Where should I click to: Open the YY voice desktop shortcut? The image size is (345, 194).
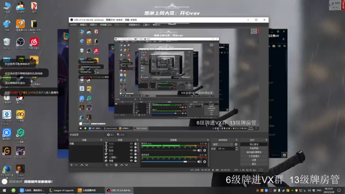pyautogui.click(x=20, y=116)
